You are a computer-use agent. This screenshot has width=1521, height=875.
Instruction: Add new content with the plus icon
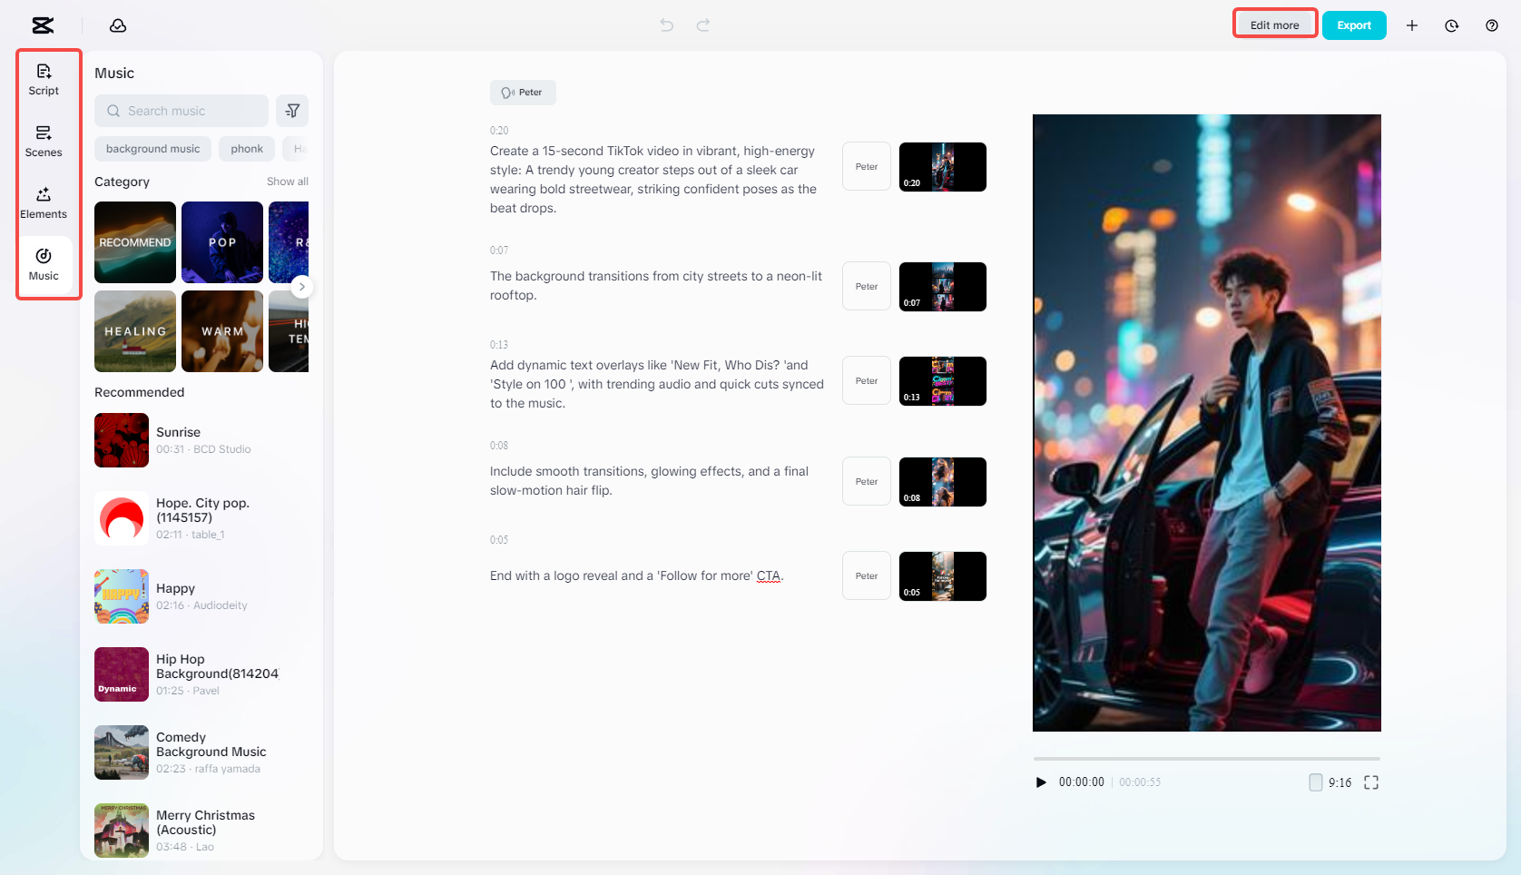[1412, 25]
